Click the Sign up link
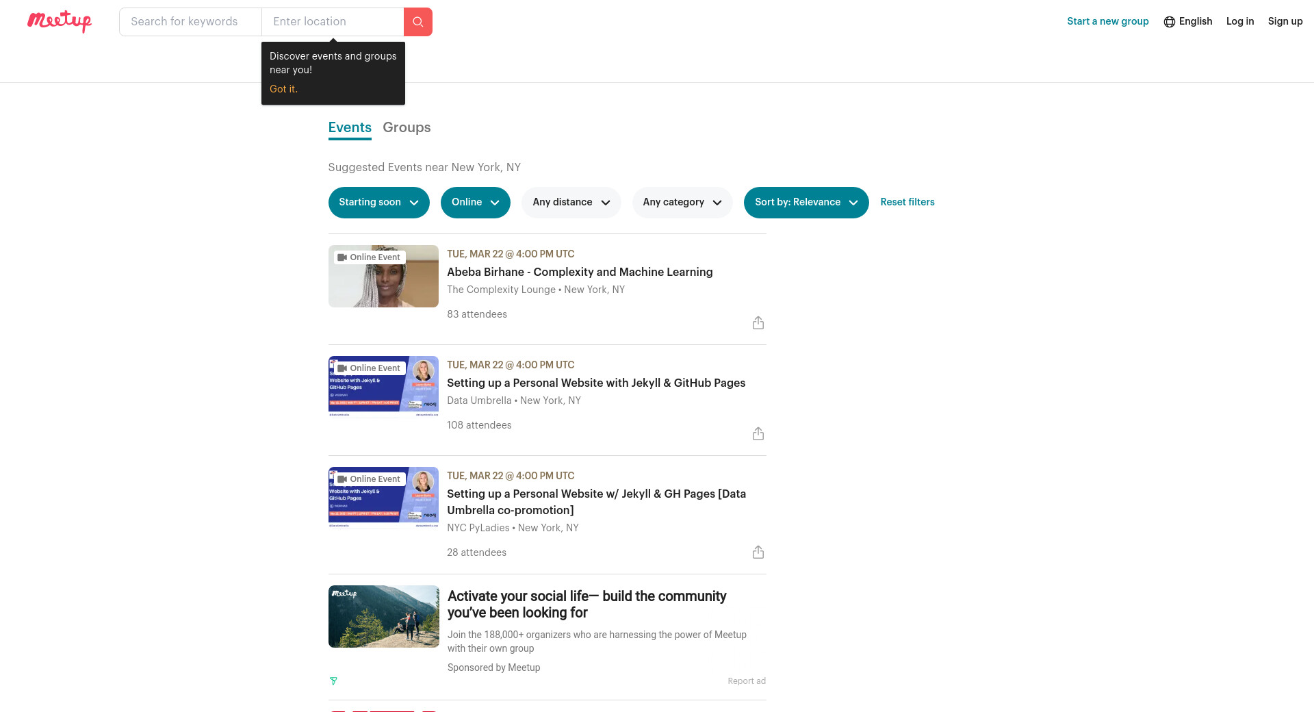The image size is (1314, 712). coord(1285,21)
